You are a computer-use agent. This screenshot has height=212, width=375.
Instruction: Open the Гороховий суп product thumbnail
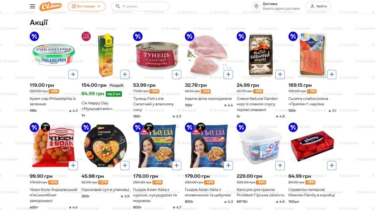pyautogui.click(x=105, y=146)
